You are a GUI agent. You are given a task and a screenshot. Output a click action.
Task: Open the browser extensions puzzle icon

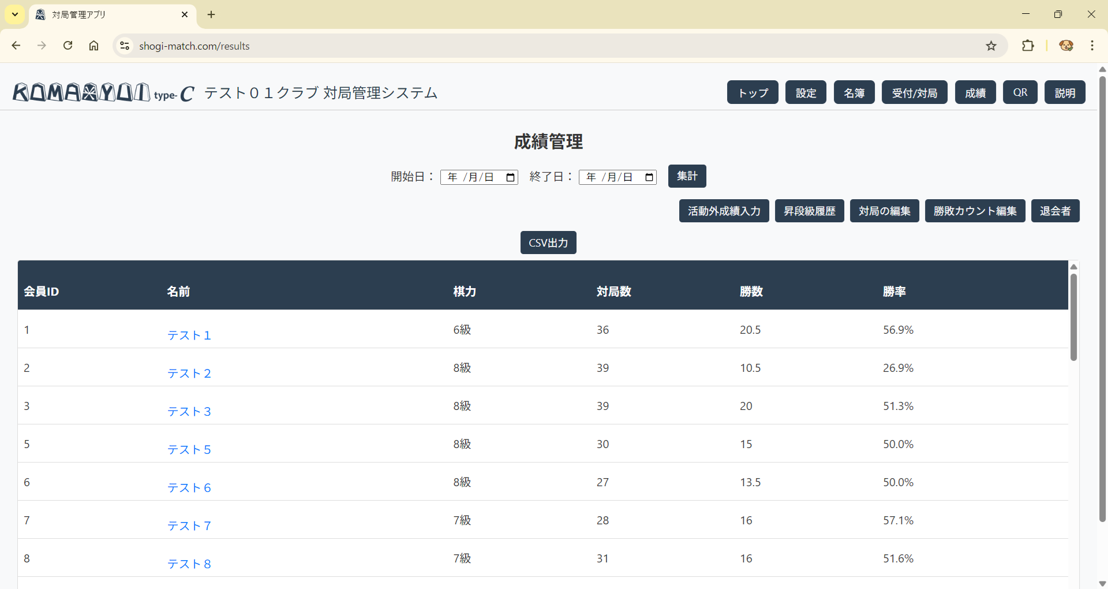(x=1028, y=46)
